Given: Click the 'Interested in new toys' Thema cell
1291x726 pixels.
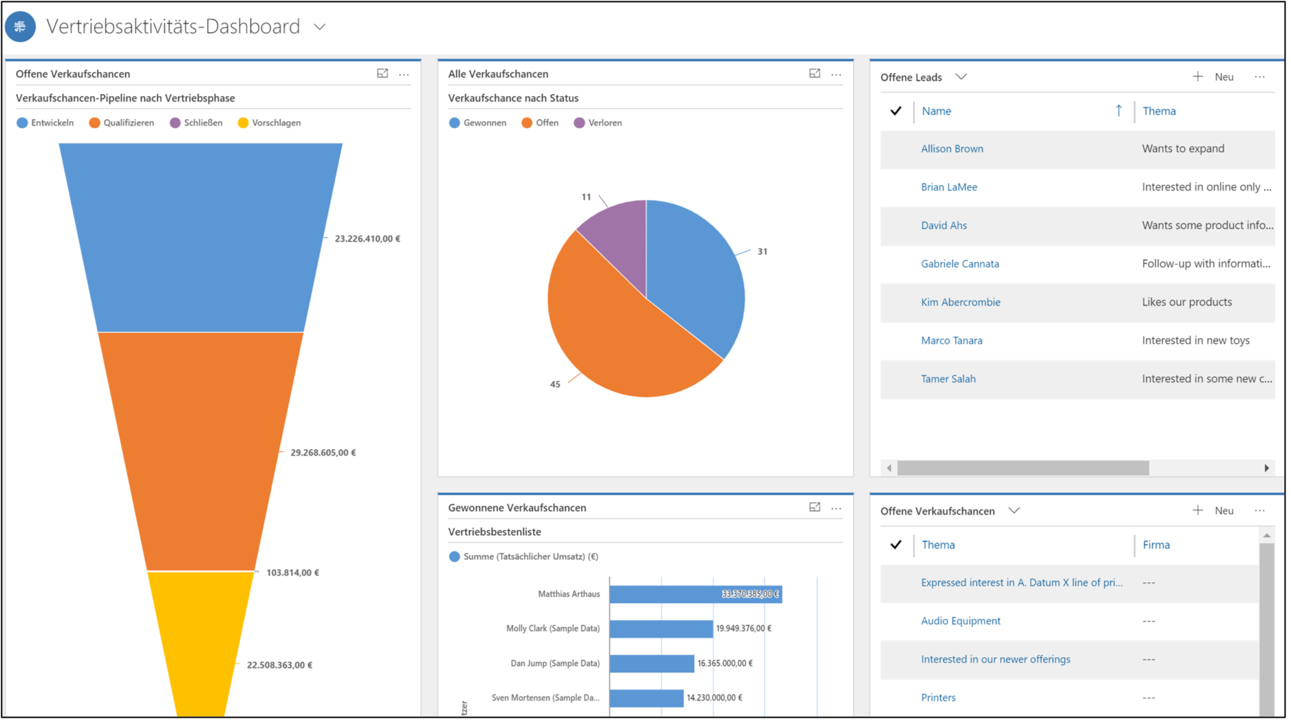Looking at the screenshot, I should point(1196,340).
